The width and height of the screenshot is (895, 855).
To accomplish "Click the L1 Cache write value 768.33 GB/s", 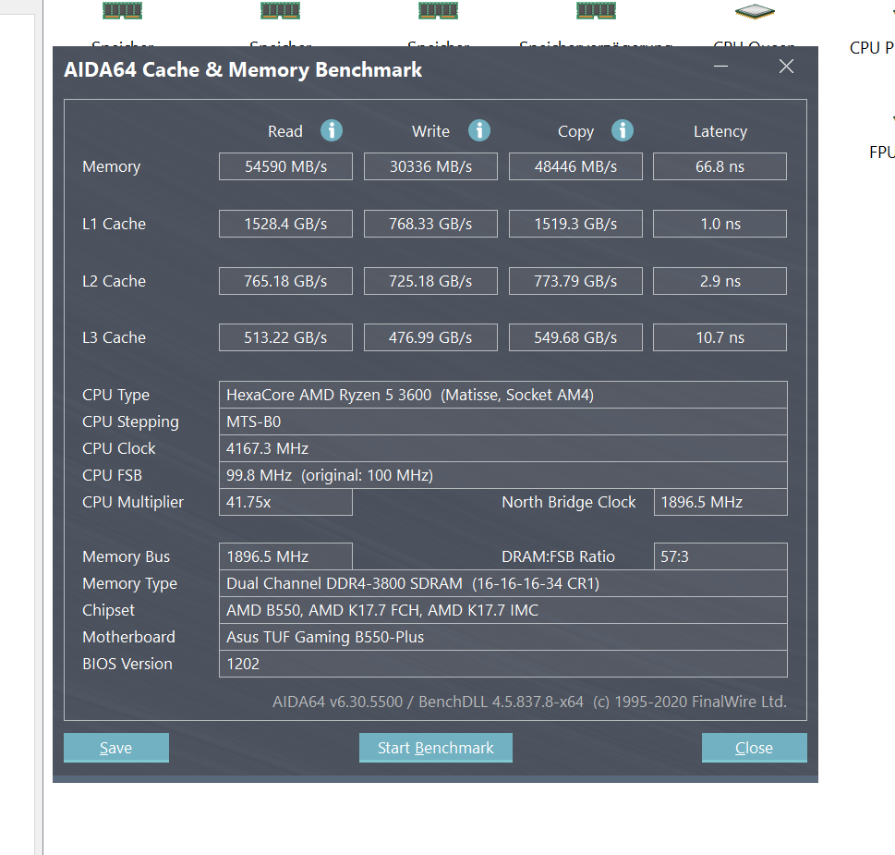I will click(x=430, y=224).
